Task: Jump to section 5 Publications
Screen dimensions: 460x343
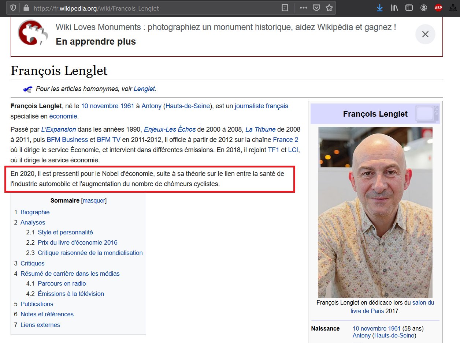Action: pyautogui.click(x=37, y=304)
